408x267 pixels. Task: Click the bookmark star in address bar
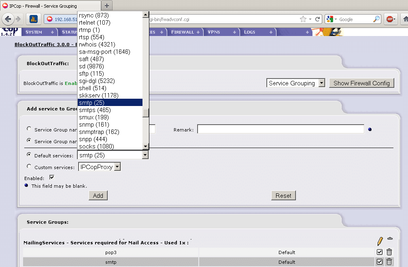pos(303,19)
